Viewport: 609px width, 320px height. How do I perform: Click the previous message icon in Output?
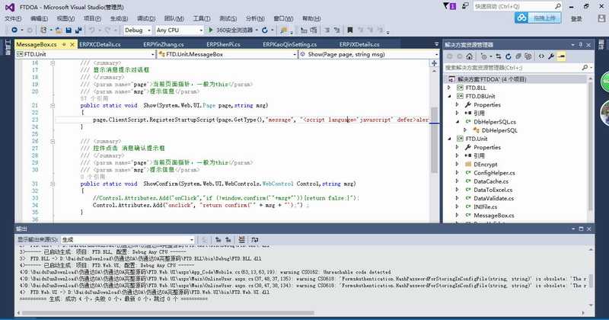tap(218, 239)
